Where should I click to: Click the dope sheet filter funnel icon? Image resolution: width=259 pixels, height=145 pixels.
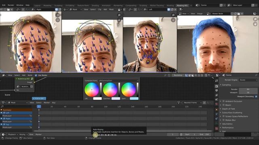(178, 103)
